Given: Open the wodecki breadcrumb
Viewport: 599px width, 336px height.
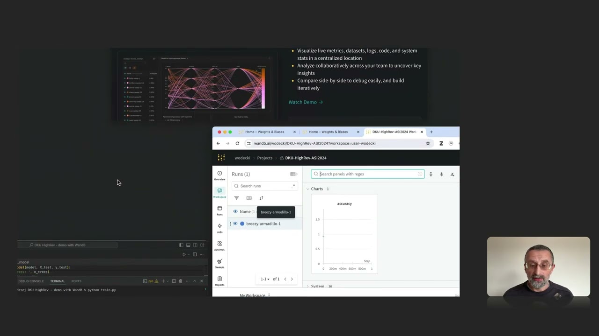Looking at the screenshot, I should (242, 158).
